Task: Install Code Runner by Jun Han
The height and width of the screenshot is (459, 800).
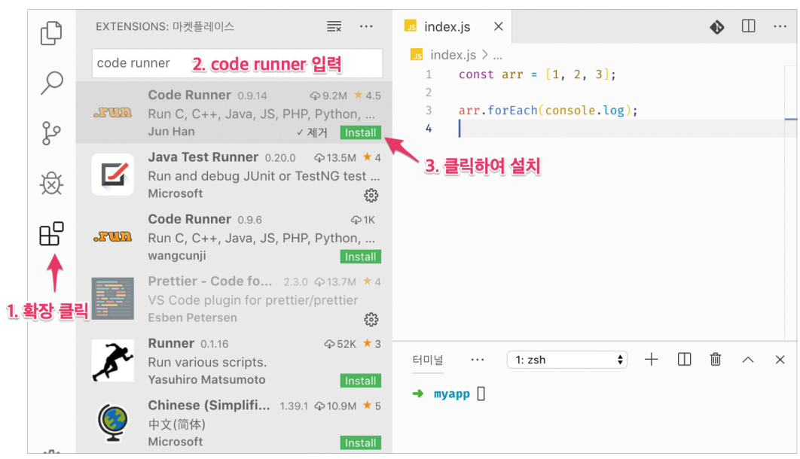Action: (x=360, y=132)
